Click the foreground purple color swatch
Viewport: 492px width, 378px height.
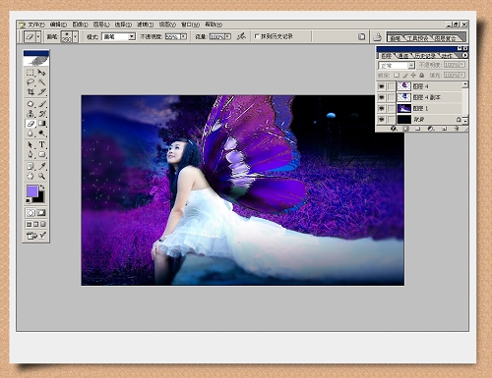pyautogui.click(x=31, y=190)
